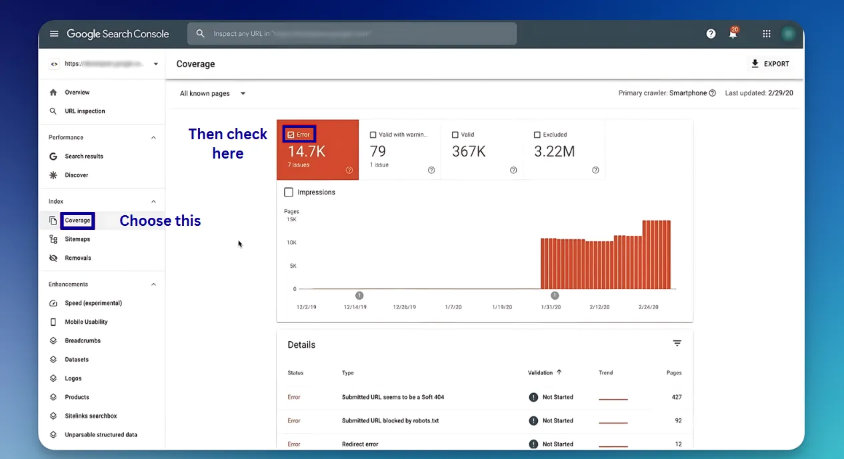Image resolution: width=844 pixels, height=459 pixels.
Task: Check the Excluded checkbox
Action: tap(537, 135)
